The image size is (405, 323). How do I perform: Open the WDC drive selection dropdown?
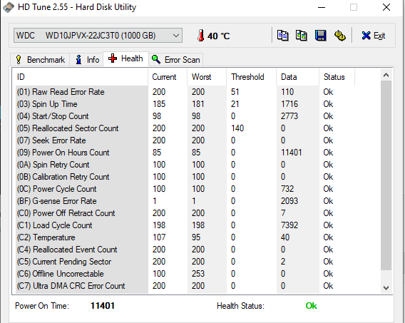click(x=98, y=36)
